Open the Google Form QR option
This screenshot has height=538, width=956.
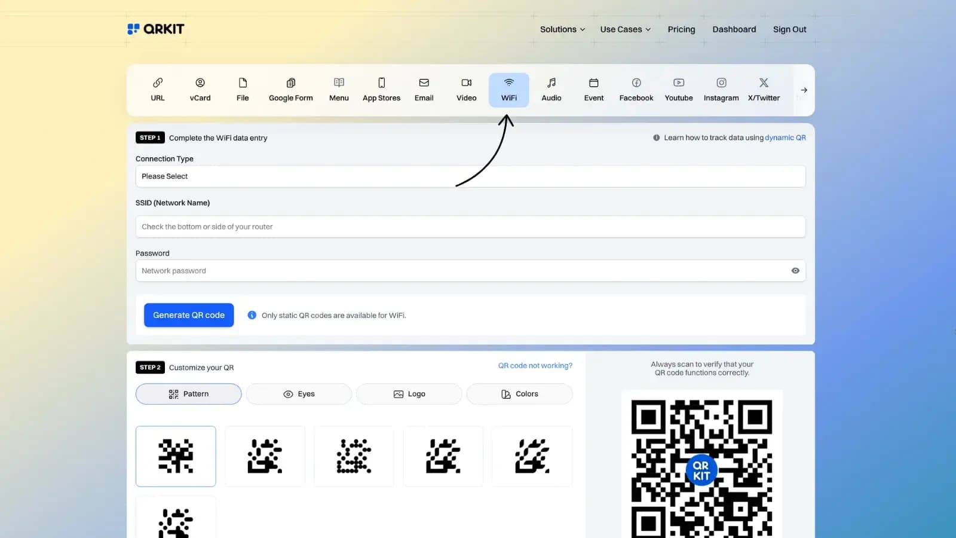pos(290,90)
